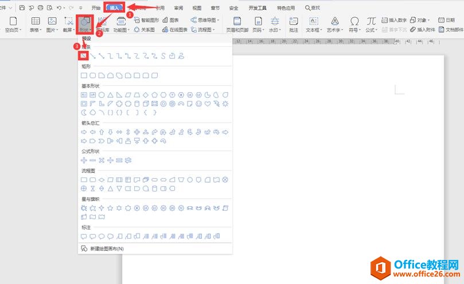Viewport: 464px width, 284px height.
Task: Insert a rounded rectangle shape
Action: pyautogui.click(x=92, y=76)
